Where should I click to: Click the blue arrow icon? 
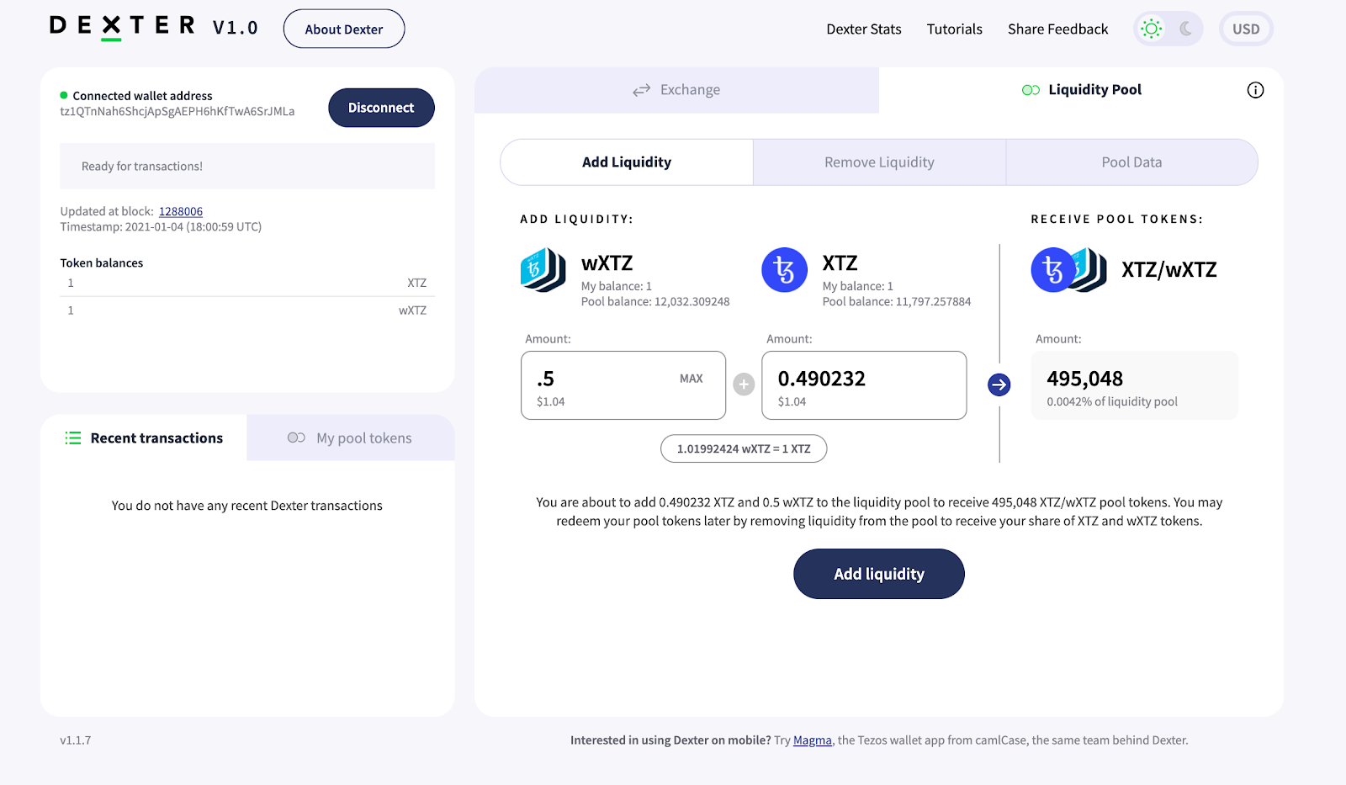pos(999,385)
